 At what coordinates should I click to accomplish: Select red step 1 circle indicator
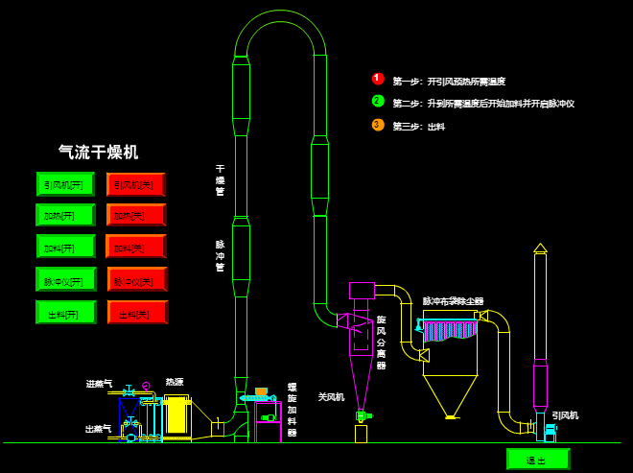(x=378, y=79)
